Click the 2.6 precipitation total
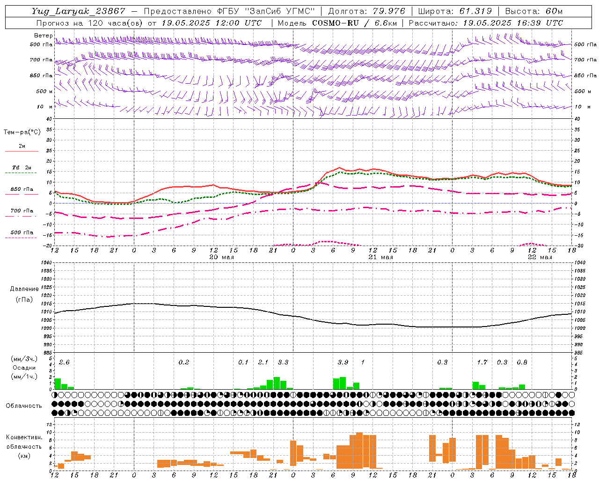 [x=64, y=363]
